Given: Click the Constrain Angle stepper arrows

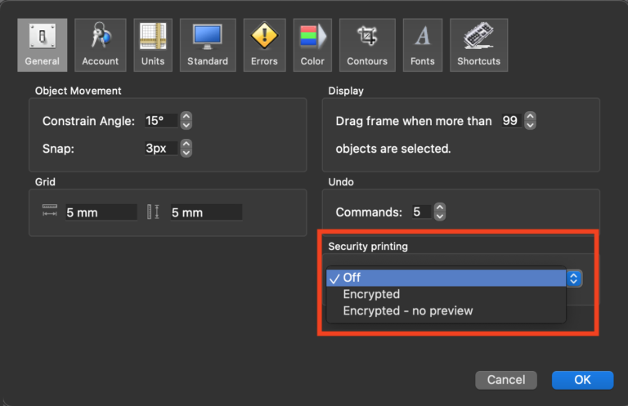Looking at the screenshot, I should tap(186, 121).
